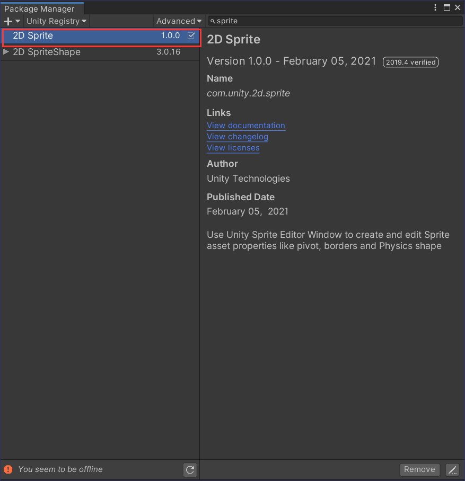Image resolution: width=465 pixels, height=481 pixels.
Task: Open the window three-dot options menu
Action: point(435,7)
